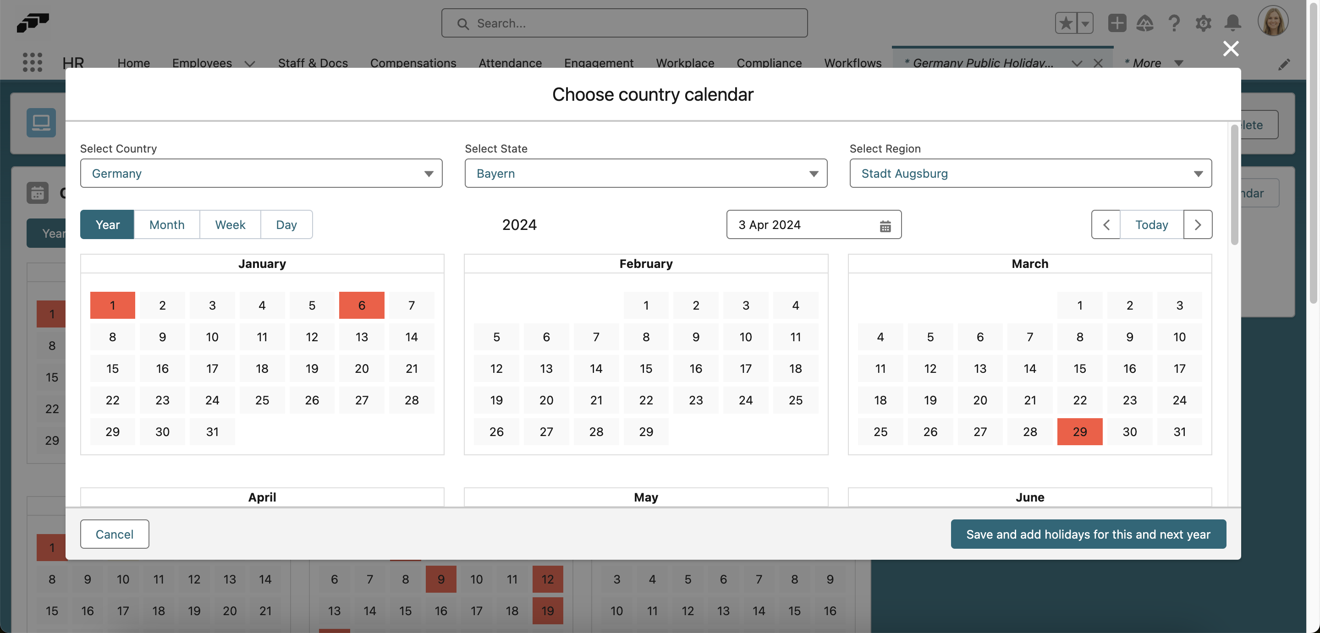Open the Attendance menu item
This screenshot has width=1320, height=633.
(511, 63)
